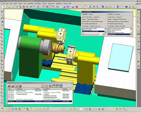Click the highlighted line in the Carrier 1 code list
This screenshot has width=141, height=113.
click(x=93, y=31)
